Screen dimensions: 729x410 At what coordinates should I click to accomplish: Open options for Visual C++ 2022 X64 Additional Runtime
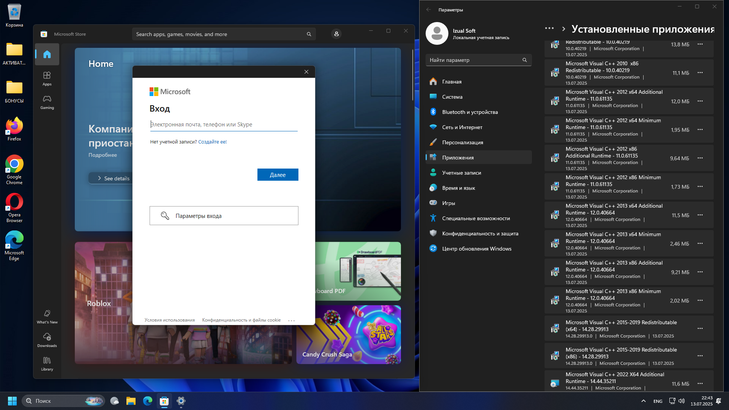700,383
